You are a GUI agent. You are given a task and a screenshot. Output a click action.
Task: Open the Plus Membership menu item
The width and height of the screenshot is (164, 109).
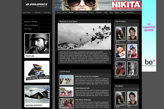(x=81, y=12)
